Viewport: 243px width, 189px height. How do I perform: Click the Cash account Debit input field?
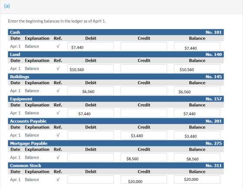point(91,46)
